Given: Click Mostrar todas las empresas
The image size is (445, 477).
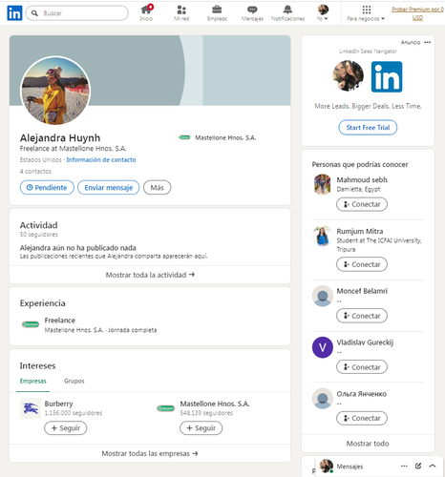Looking at the screenshot, I should pos(150,453).
